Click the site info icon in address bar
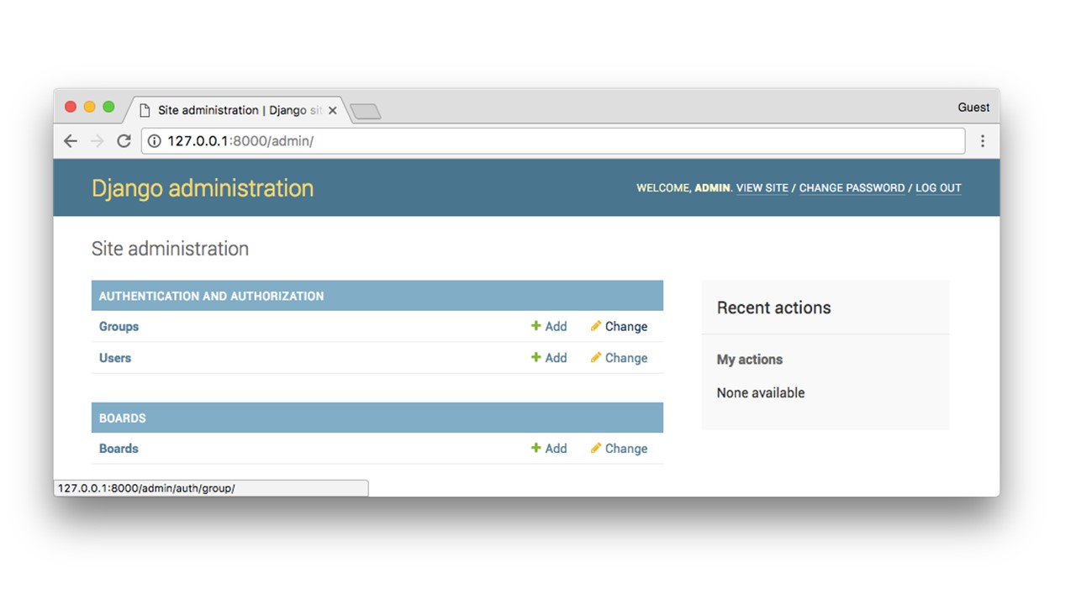Viewport: 1076px width, 605px height. click(x=154, y=141)
